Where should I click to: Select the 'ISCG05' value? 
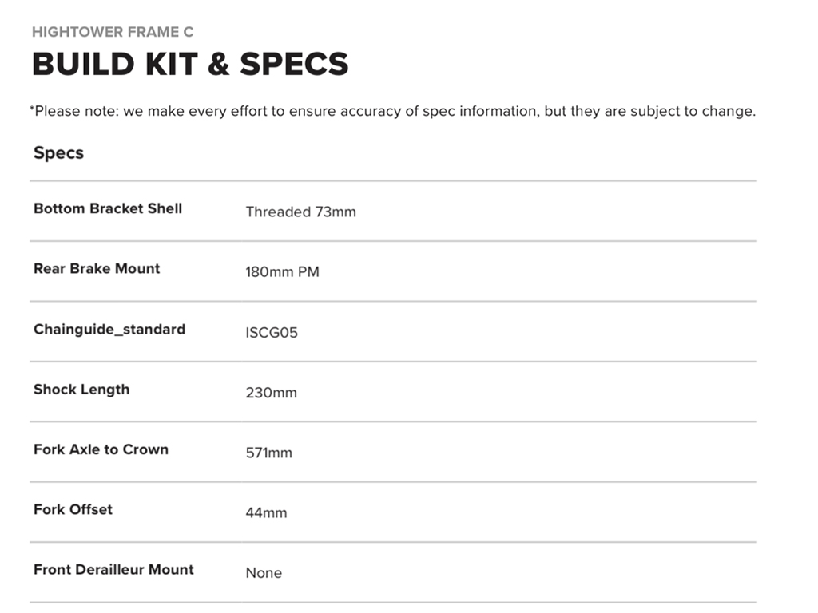pyautogui.click(x=272, y=332)
